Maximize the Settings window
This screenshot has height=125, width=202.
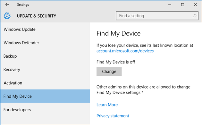click(x=182, y=5)
